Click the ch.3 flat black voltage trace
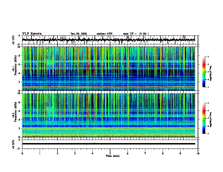The image size is (223, 172). tap(108, 144)
